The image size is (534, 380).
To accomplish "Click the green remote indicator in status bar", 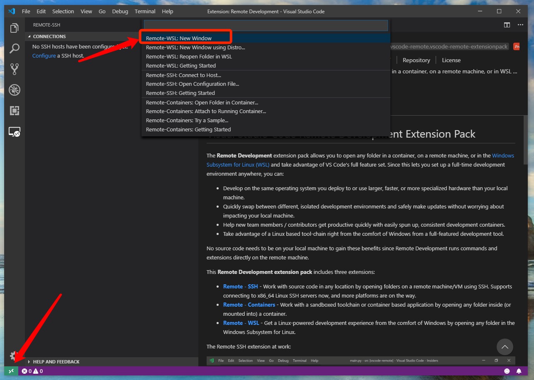I will pos(11,371).
